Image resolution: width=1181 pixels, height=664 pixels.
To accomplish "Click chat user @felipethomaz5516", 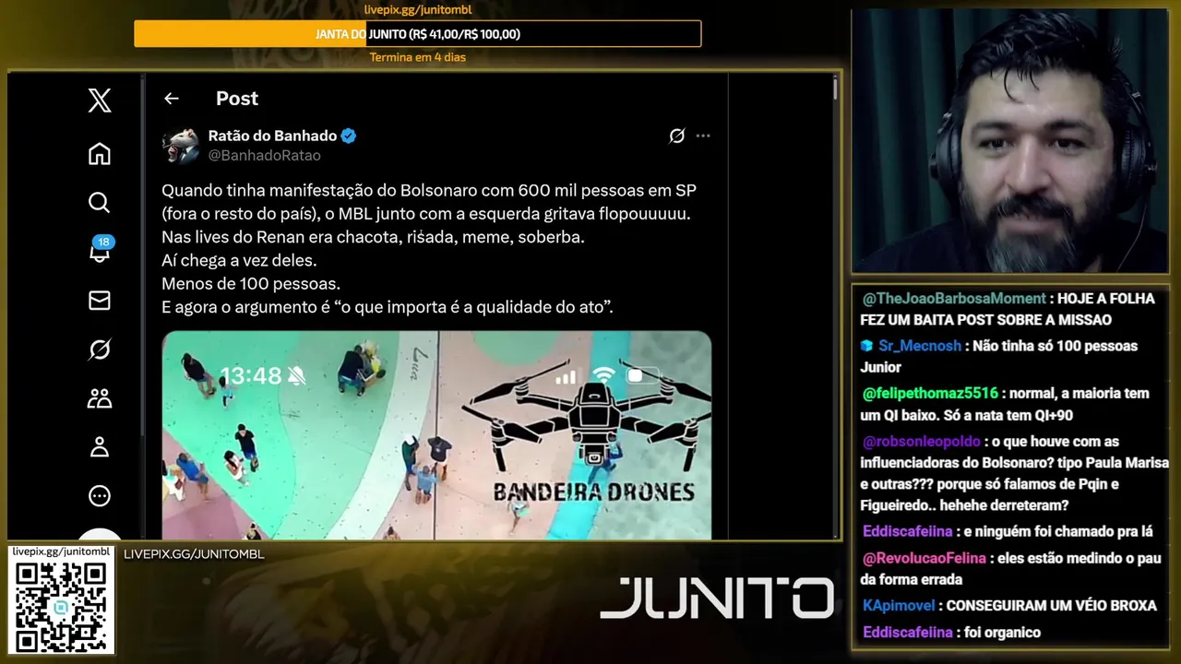I will [930, 394].
